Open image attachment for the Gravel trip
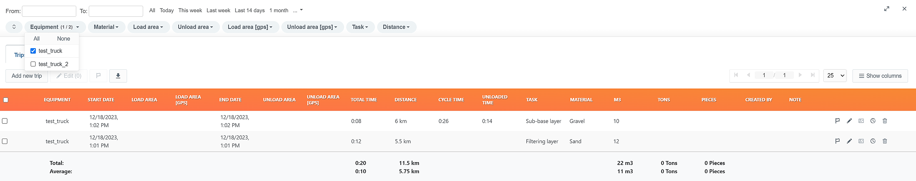 click(x=861, y=121)
